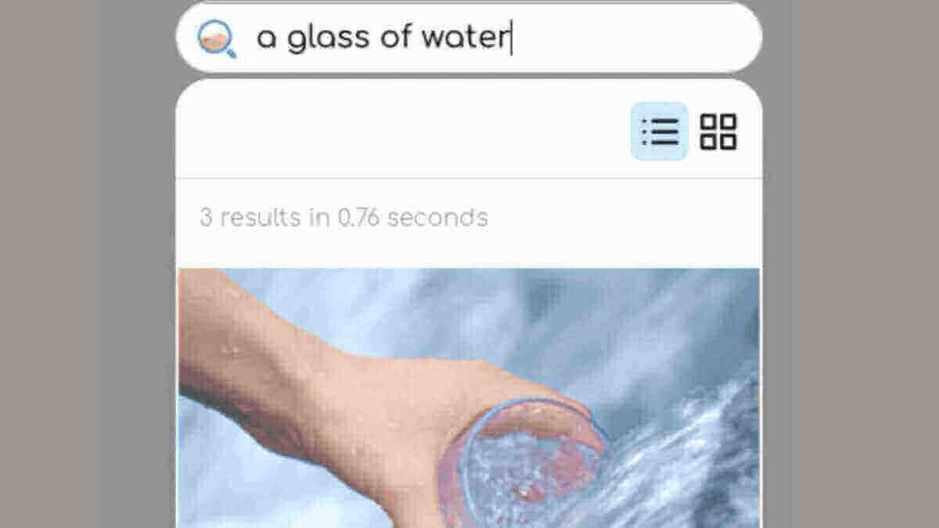Click the '0.76 seconds' timing label
939x528 pixels.
click(412, 217)
